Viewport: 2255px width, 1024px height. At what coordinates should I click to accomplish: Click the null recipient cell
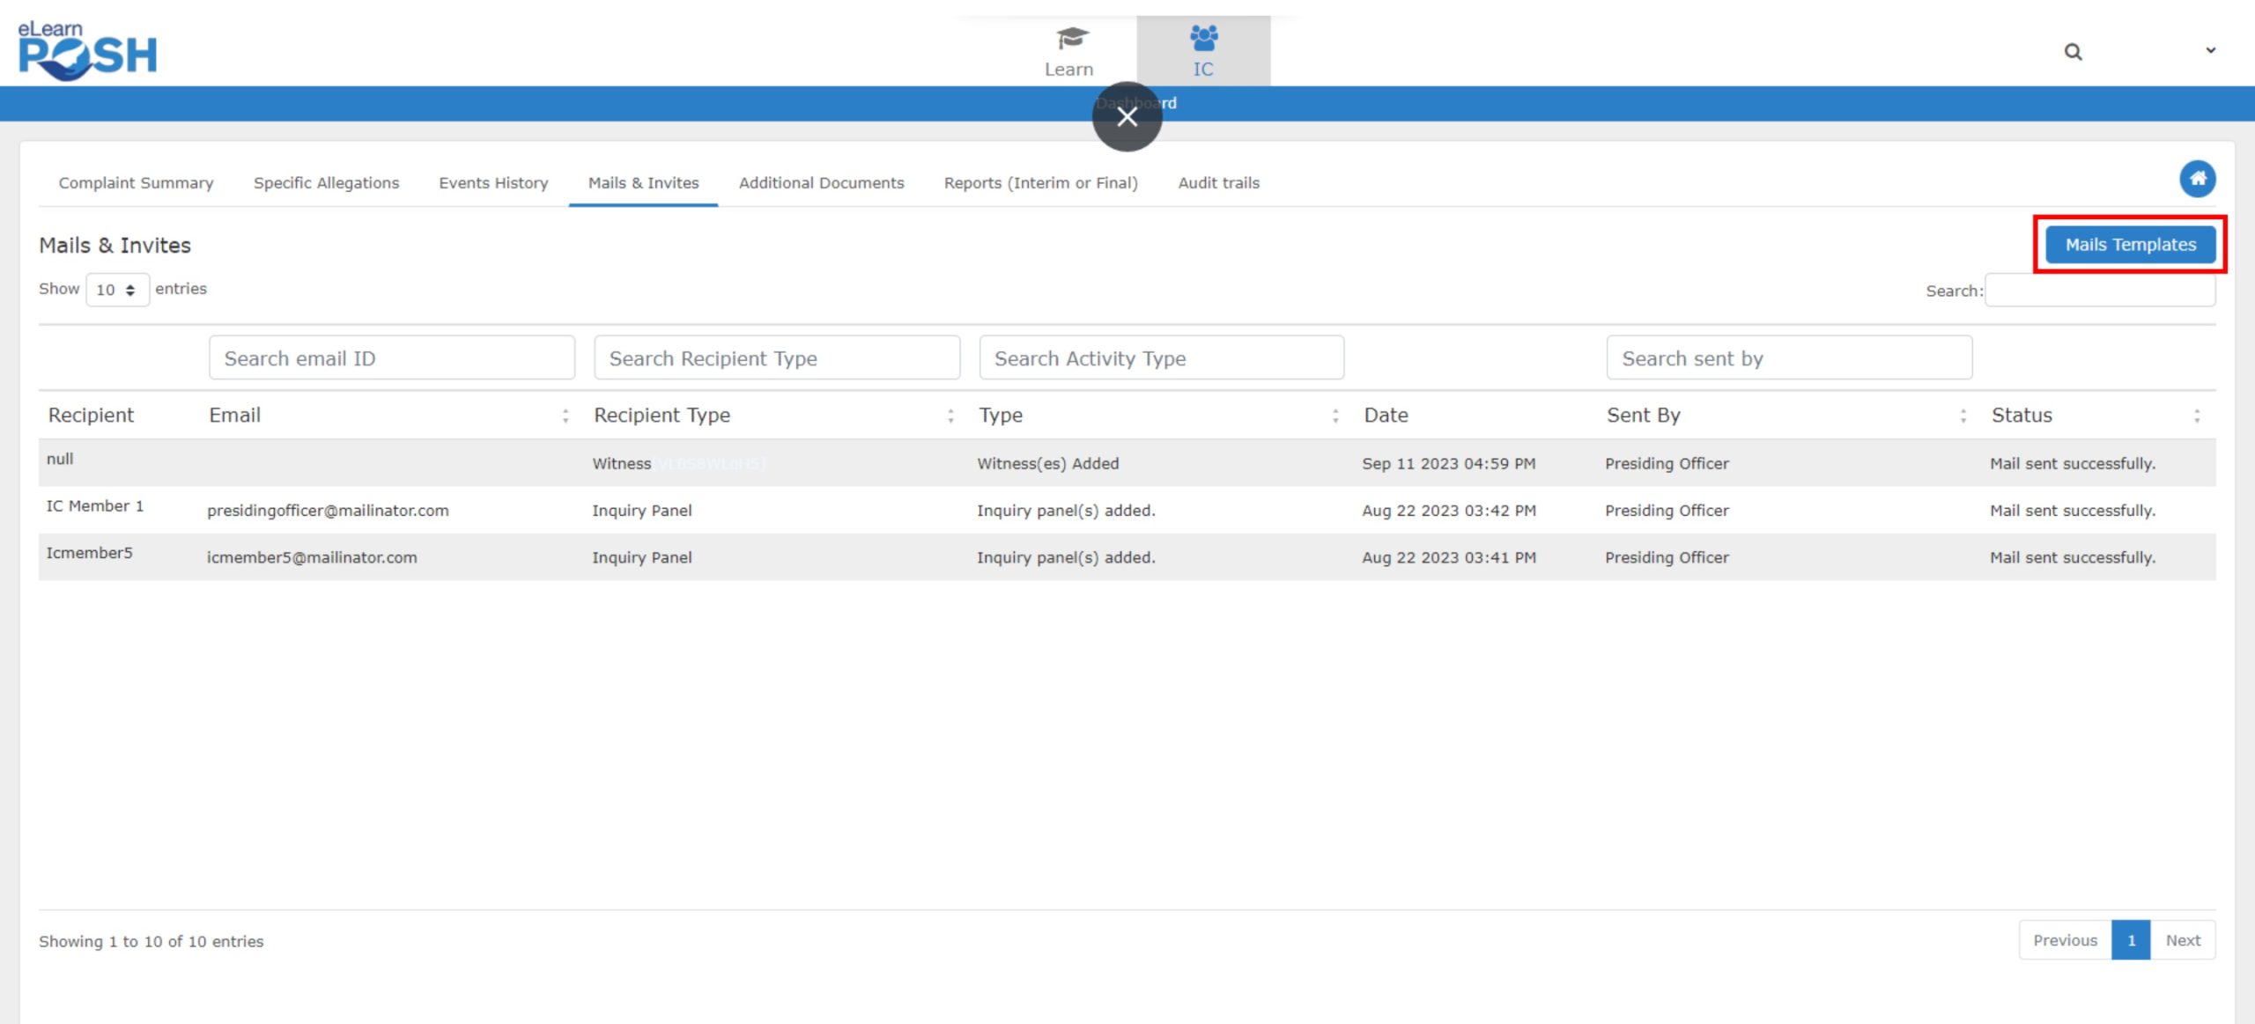coord(60,459)
